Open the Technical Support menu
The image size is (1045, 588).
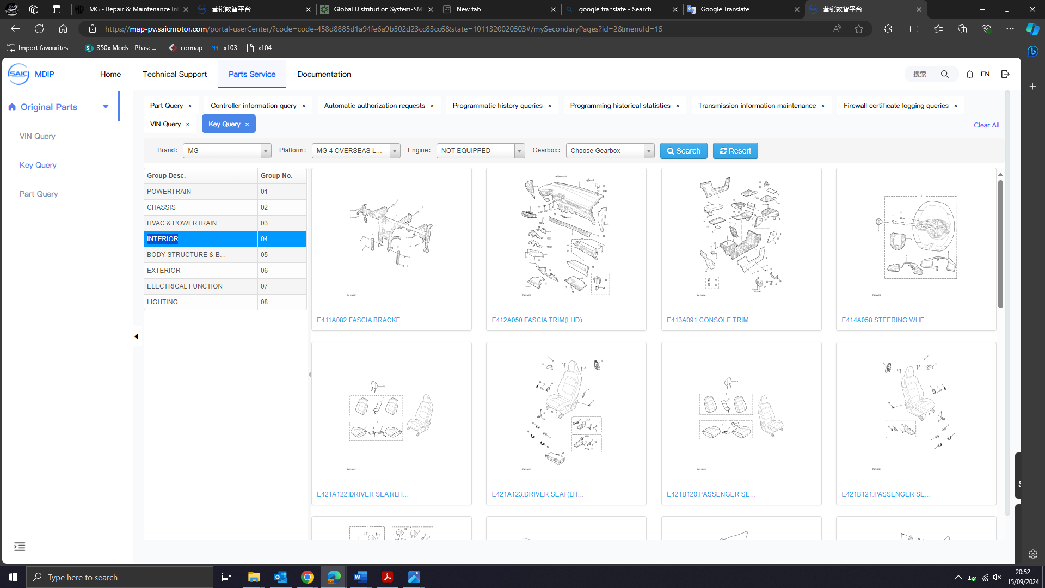click(175, 74)
